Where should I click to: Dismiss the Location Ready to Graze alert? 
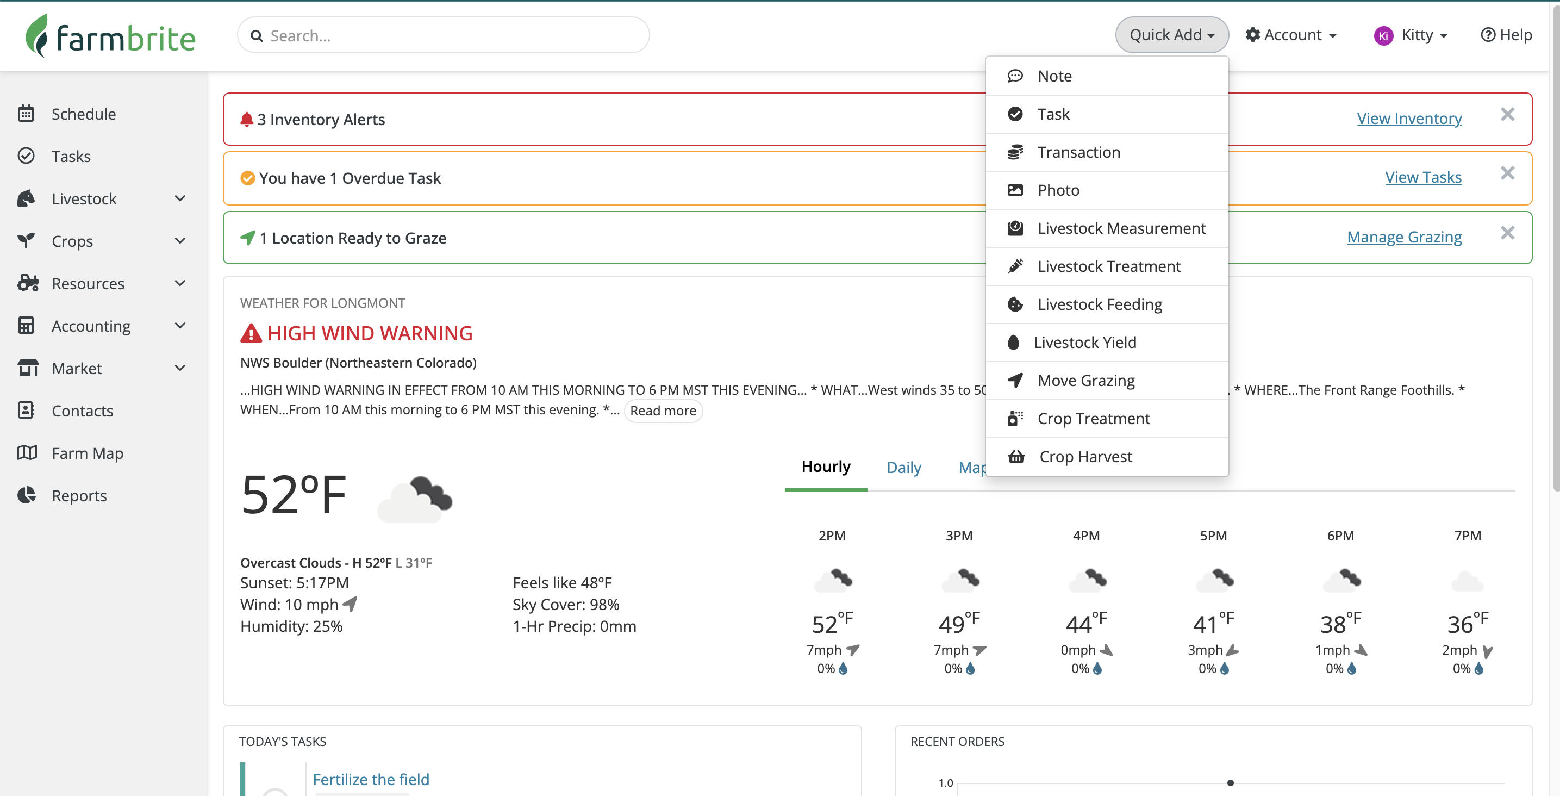coord(1507,233)
